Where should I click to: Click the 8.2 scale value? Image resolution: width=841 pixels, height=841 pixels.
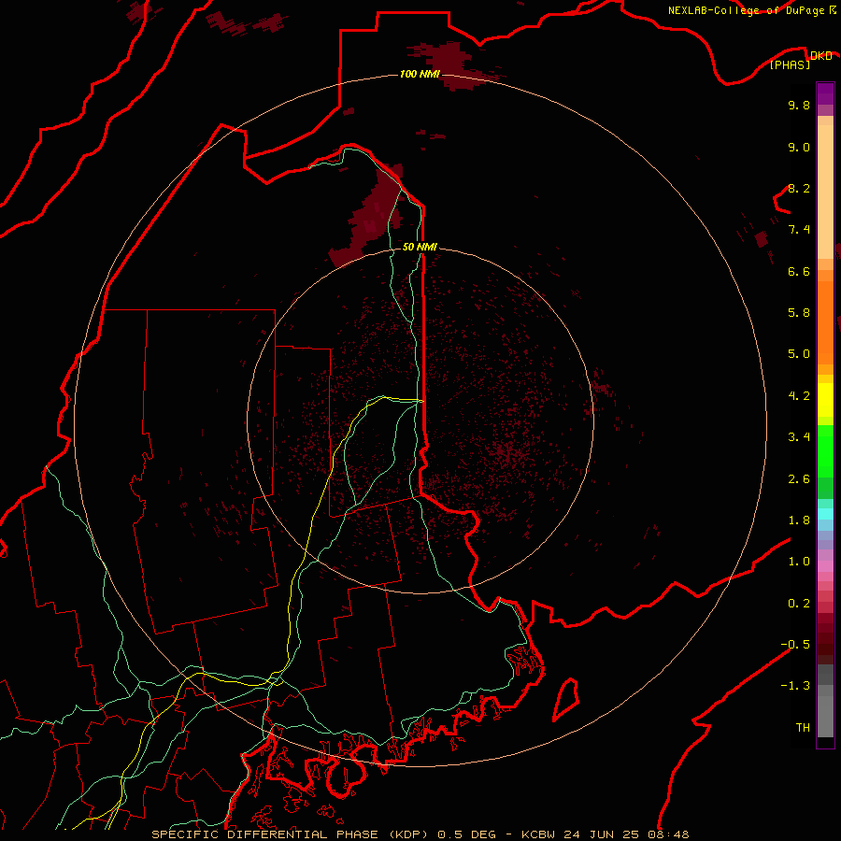click(799, 188)
